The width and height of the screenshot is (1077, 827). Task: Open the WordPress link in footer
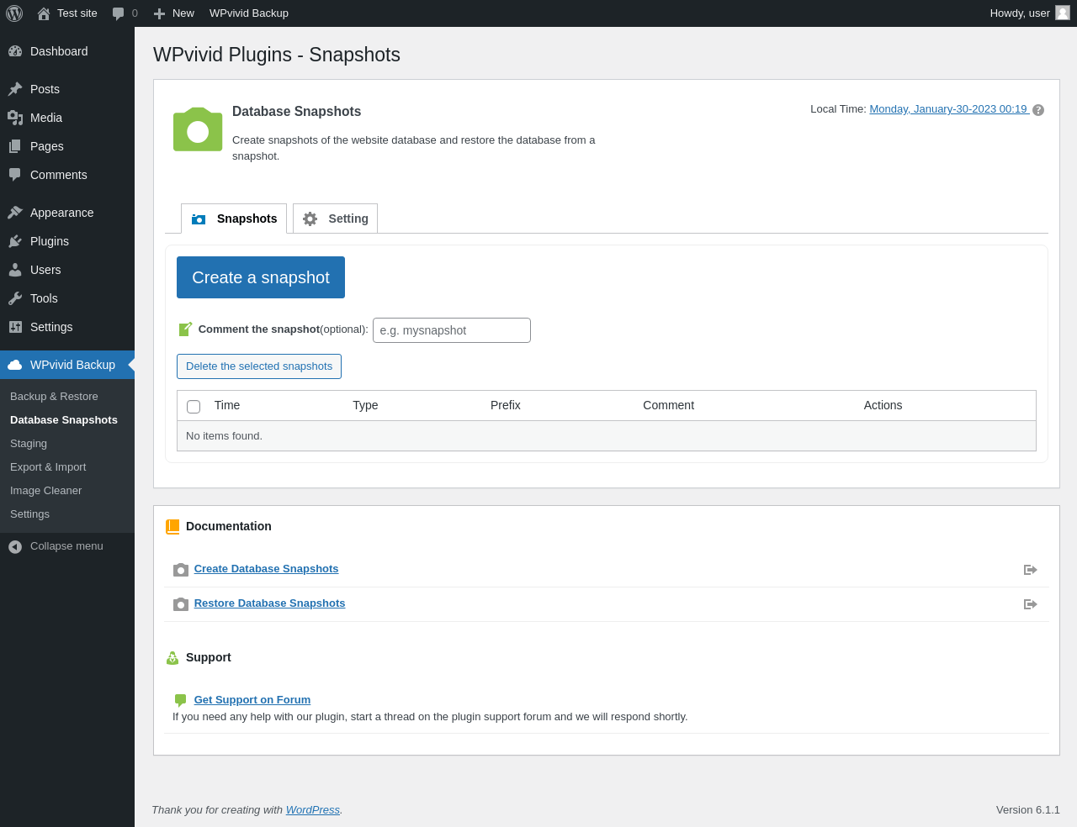pyautogui.click(x=313, y=810)
